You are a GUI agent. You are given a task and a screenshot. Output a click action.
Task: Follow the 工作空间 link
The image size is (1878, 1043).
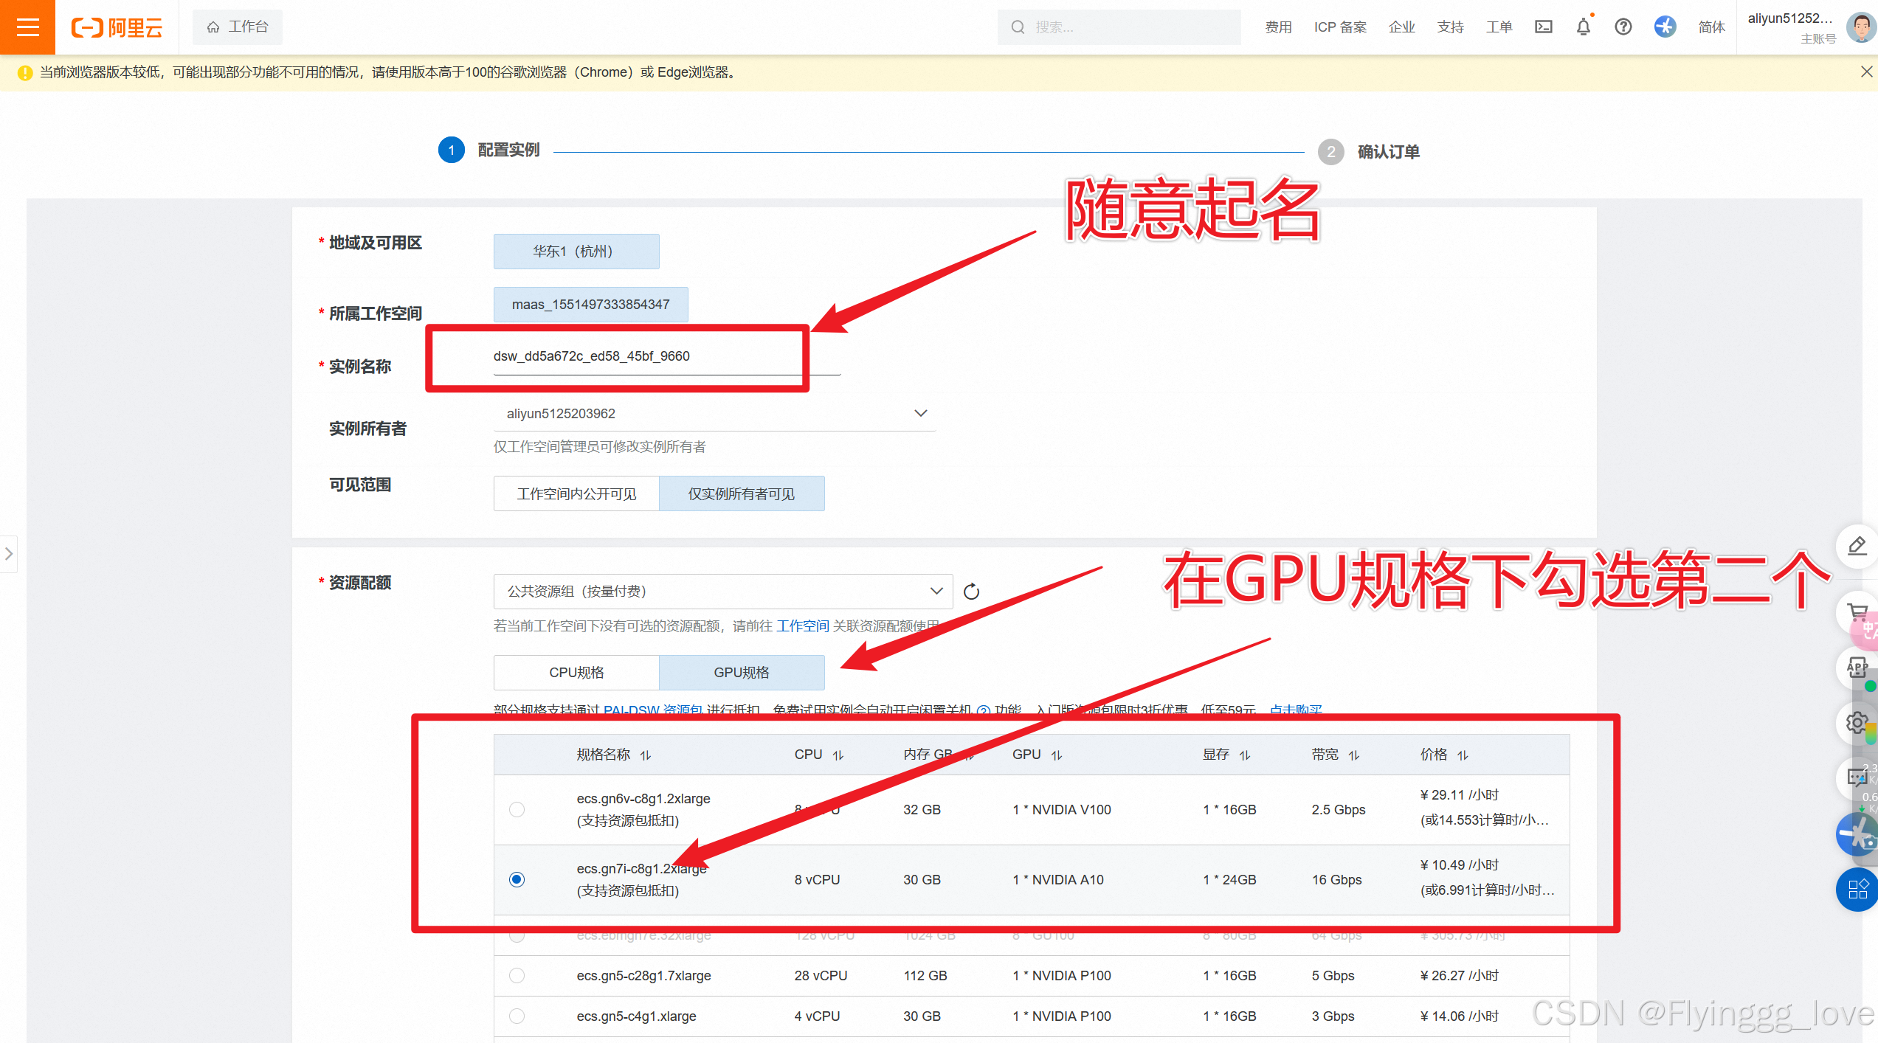(803, 626)
